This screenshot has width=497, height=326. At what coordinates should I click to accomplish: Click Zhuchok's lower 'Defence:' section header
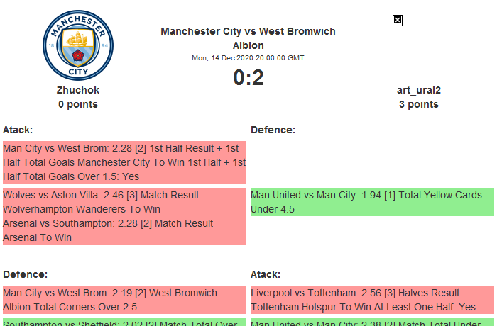coord(25,274)
